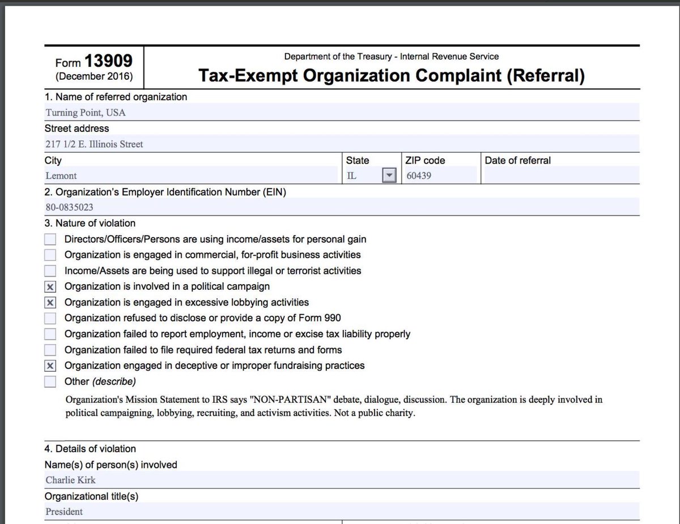Click the Street address field
The height and width of the screenshot is (524, 680).
coord(342,144)
